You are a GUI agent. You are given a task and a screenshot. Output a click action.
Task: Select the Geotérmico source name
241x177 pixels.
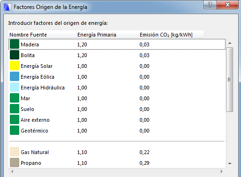34,131
